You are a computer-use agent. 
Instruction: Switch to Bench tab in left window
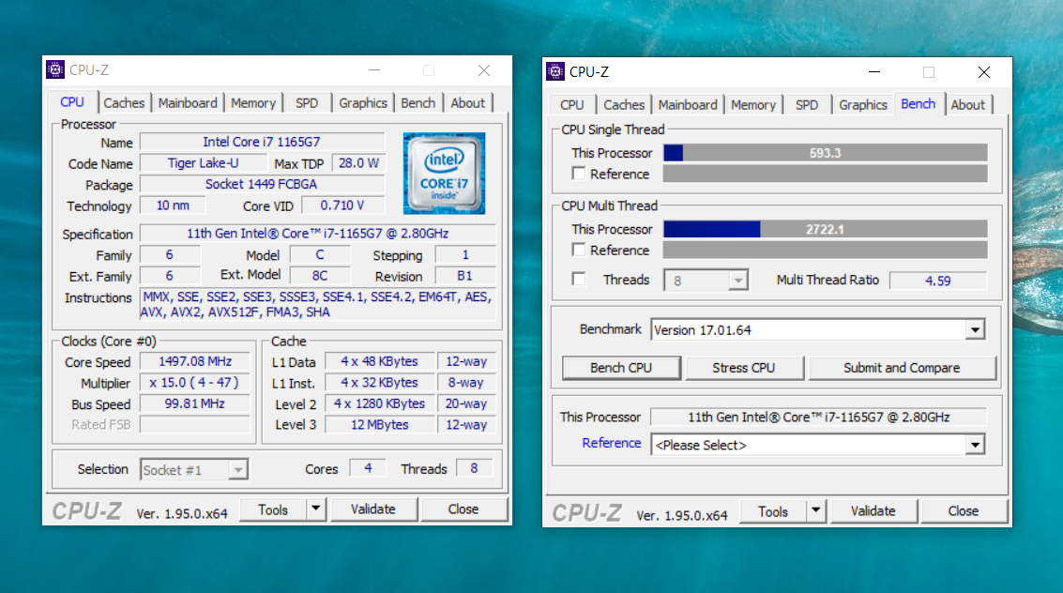pos(418,103)
